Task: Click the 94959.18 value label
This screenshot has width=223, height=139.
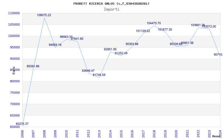Action: 55,45
